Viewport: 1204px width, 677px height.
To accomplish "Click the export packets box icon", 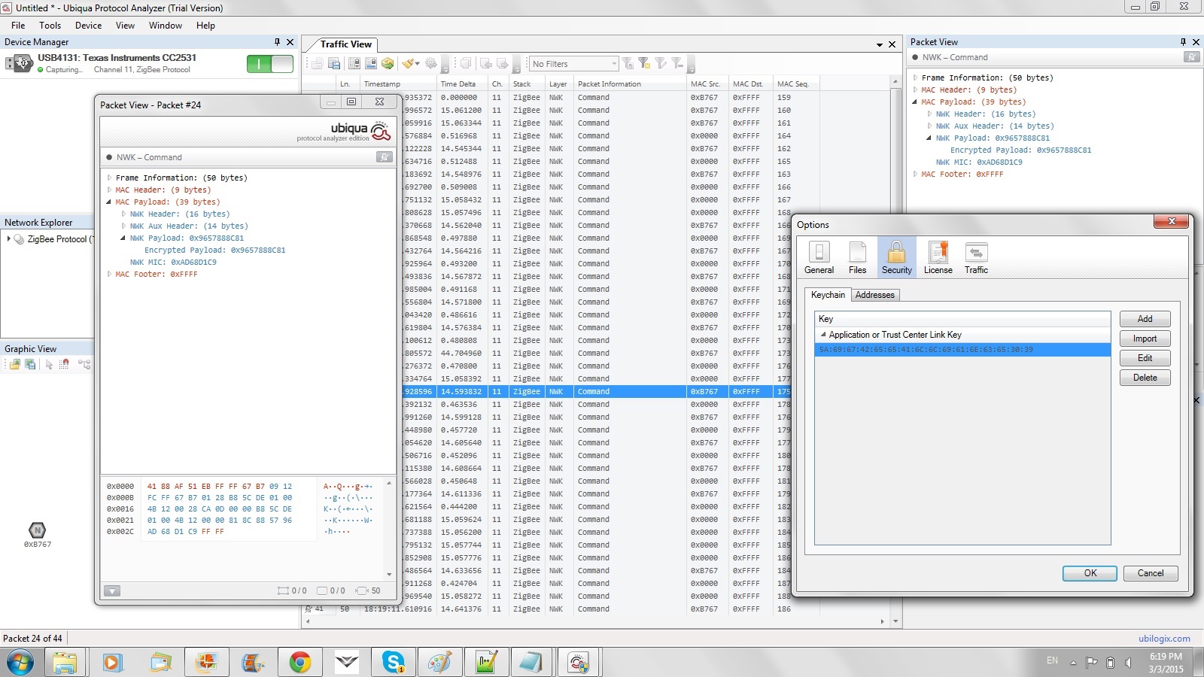I will [388, 64].
